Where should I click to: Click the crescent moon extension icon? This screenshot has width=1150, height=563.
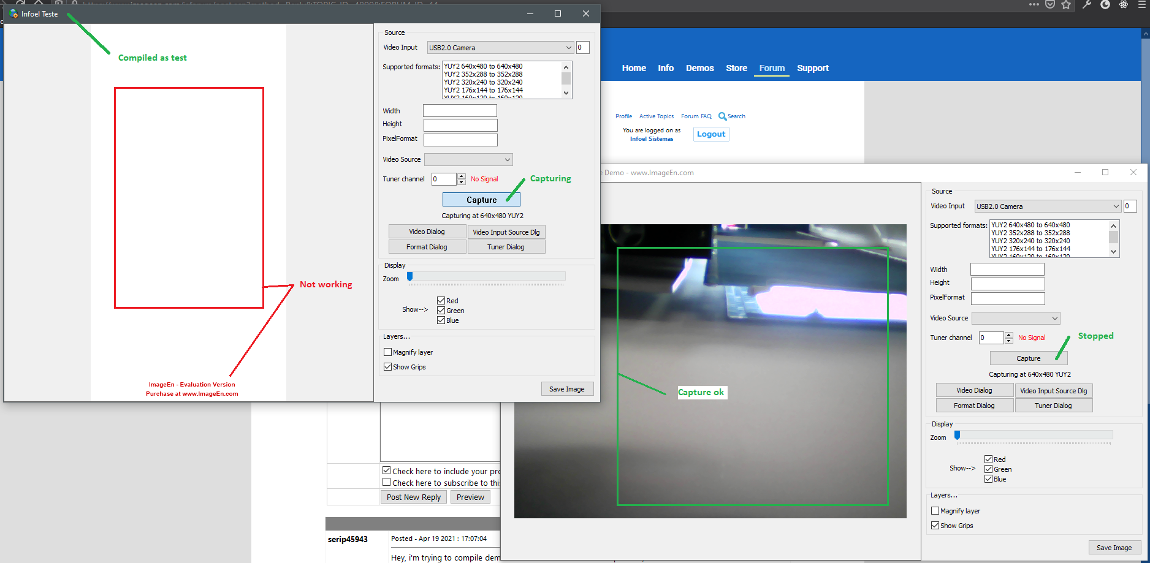1105,4
